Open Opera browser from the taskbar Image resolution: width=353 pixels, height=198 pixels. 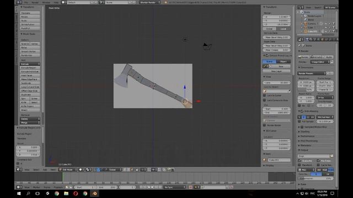[76, 193]
